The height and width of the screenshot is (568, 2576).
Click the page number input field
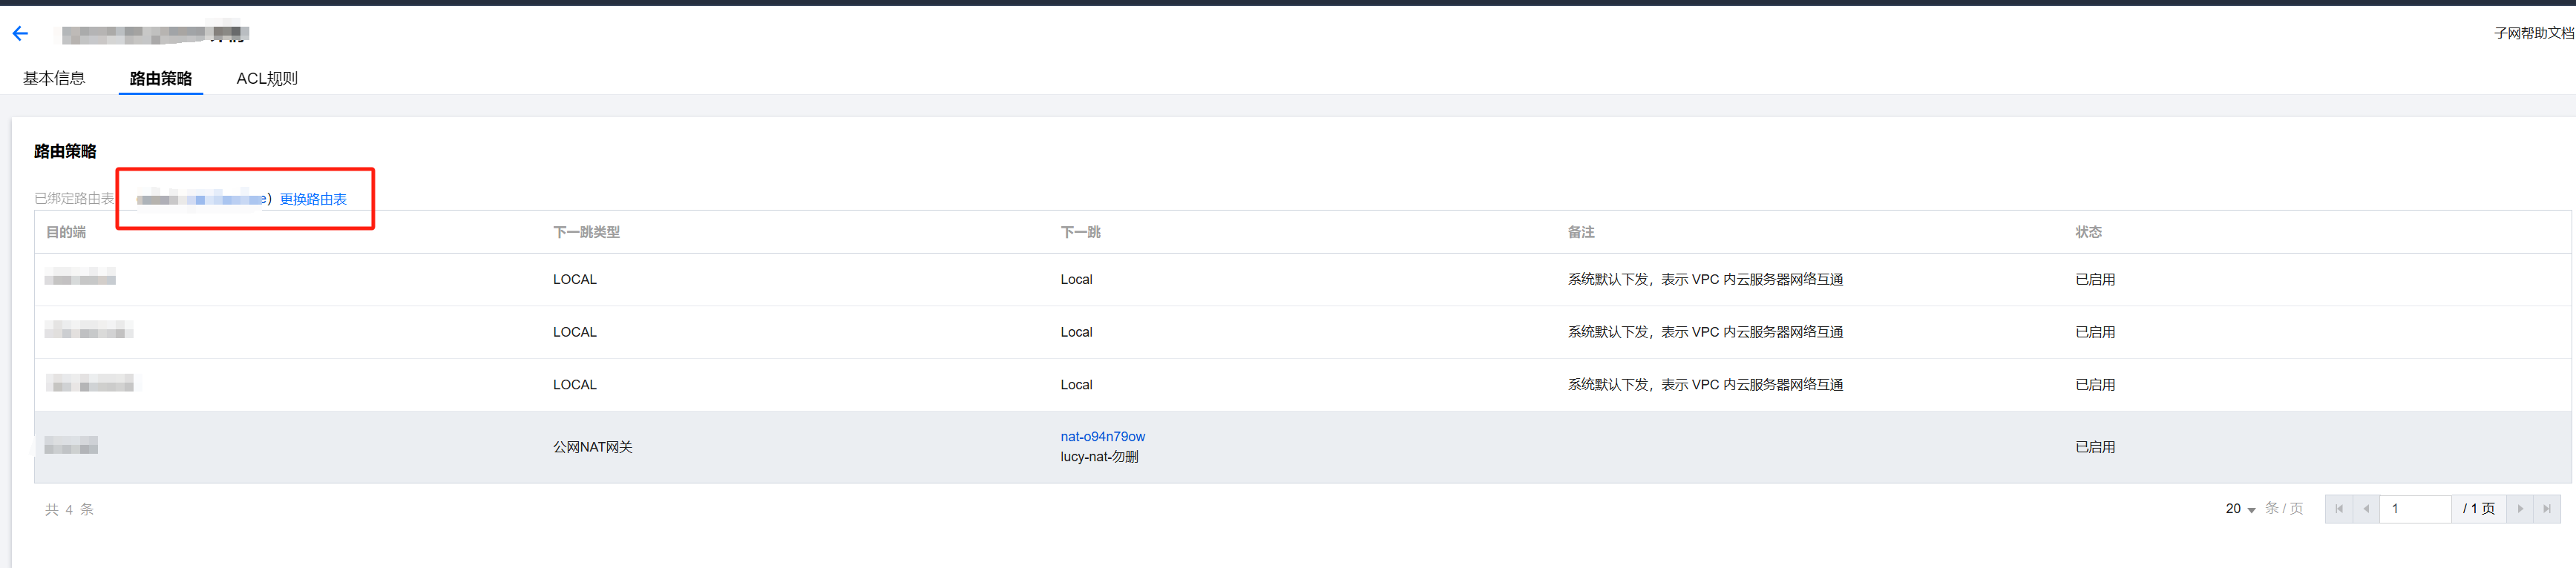click(x=2414, y=509)
